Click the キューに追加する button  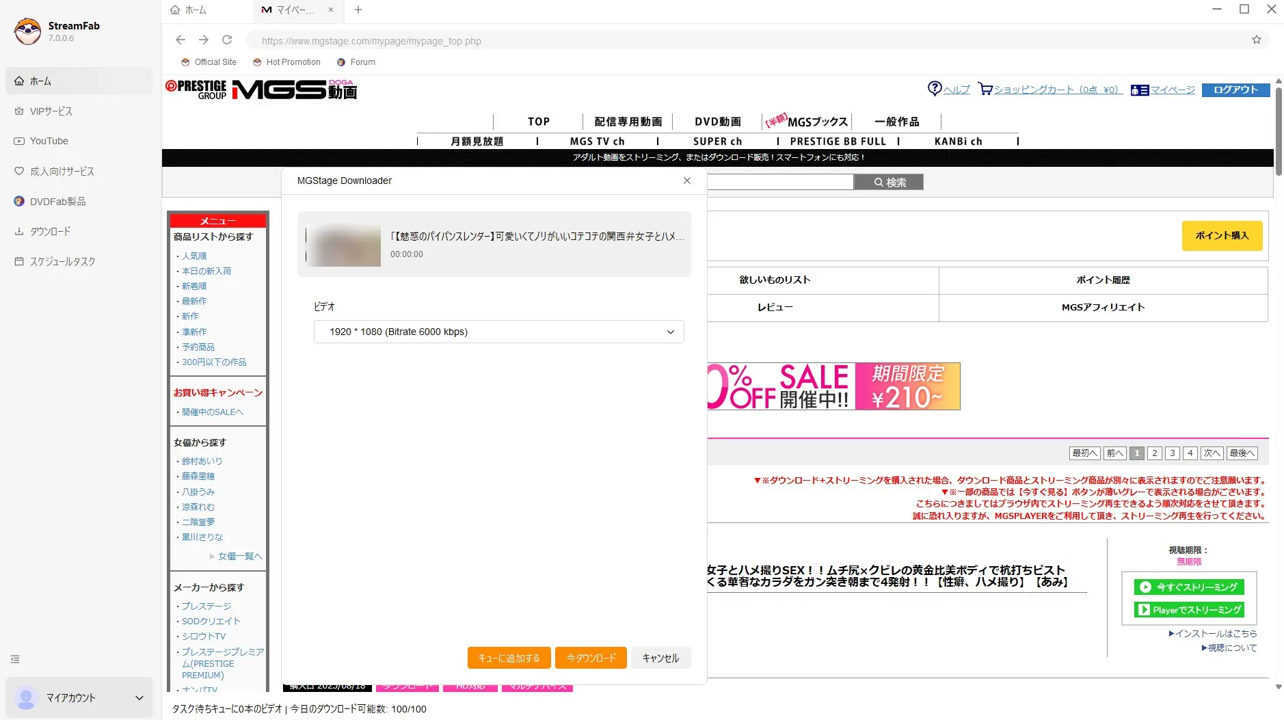coord(509,658)
